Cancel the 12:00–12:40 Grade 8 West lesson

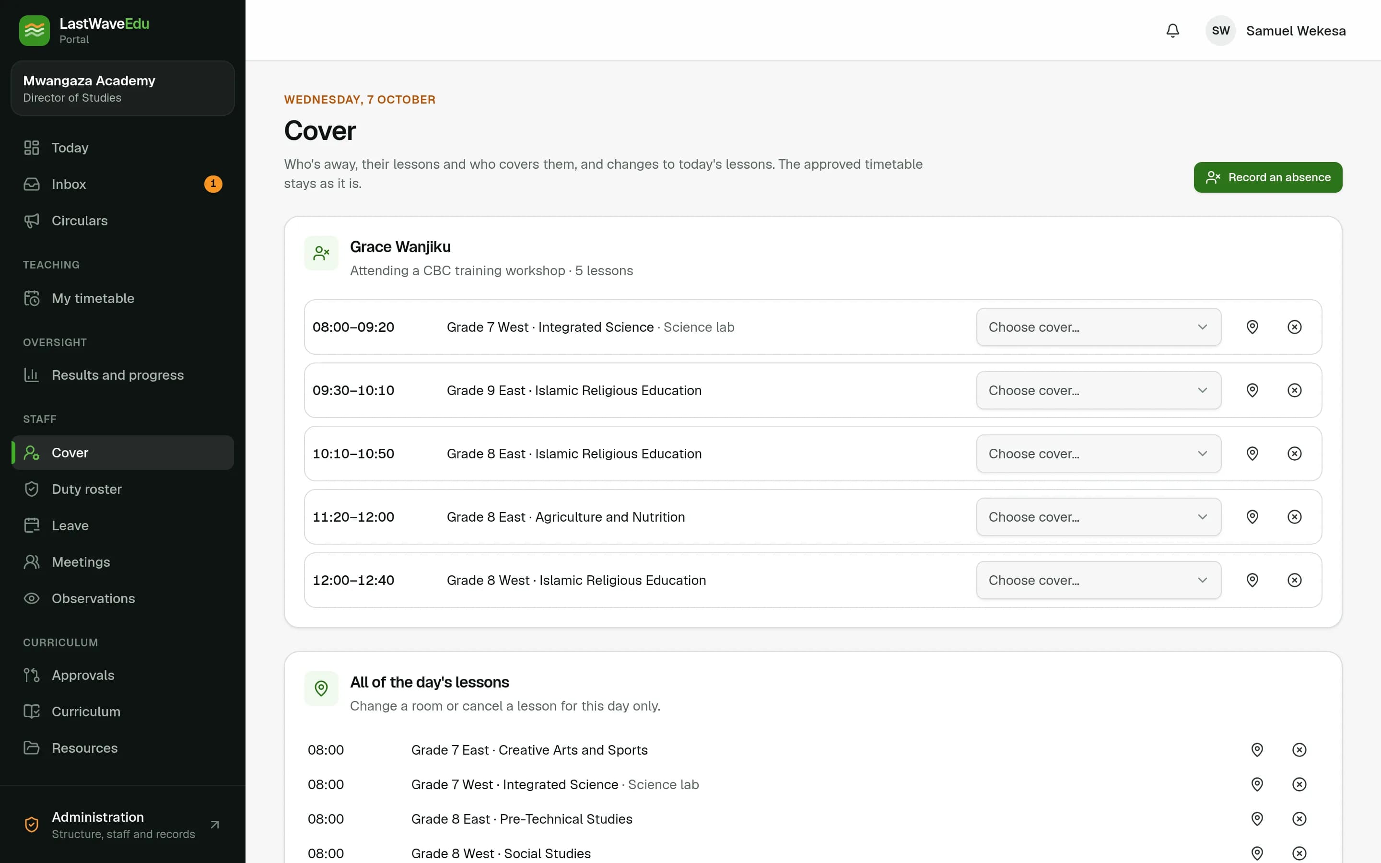click(1294, 581)
